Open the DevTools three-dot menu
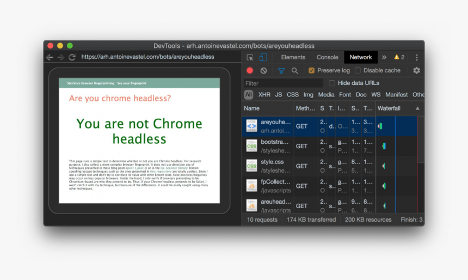Viewport: 468px width, 280px height. (417, 57)
